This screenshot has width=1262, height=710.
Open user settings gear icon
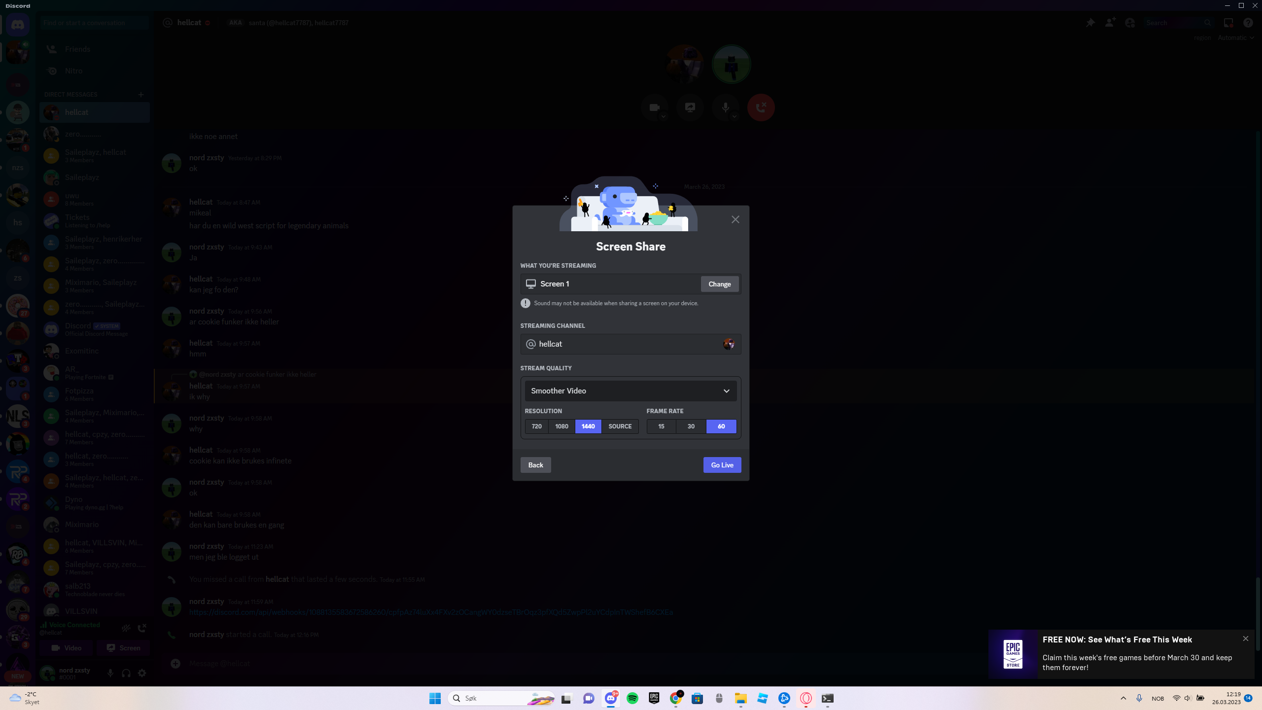coord(142,673)
